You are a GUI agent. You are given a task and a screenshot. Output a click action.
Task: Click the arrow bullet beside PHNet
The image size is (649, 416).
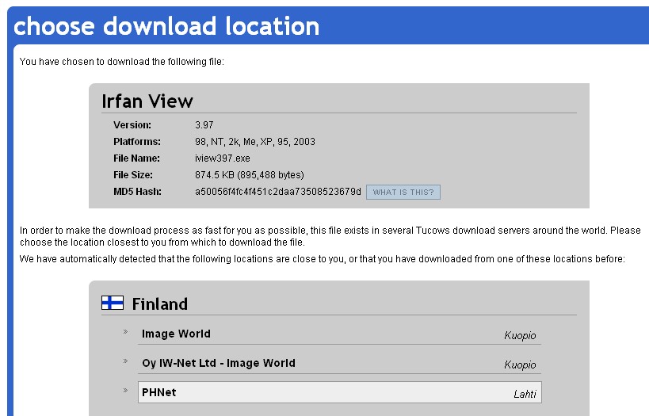click(125, 390)
